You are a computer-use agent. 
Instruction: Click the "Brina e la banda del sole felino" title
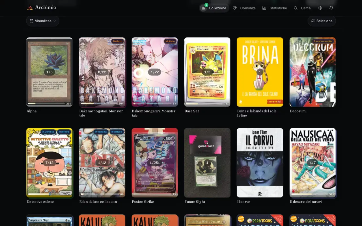(257, 113)
